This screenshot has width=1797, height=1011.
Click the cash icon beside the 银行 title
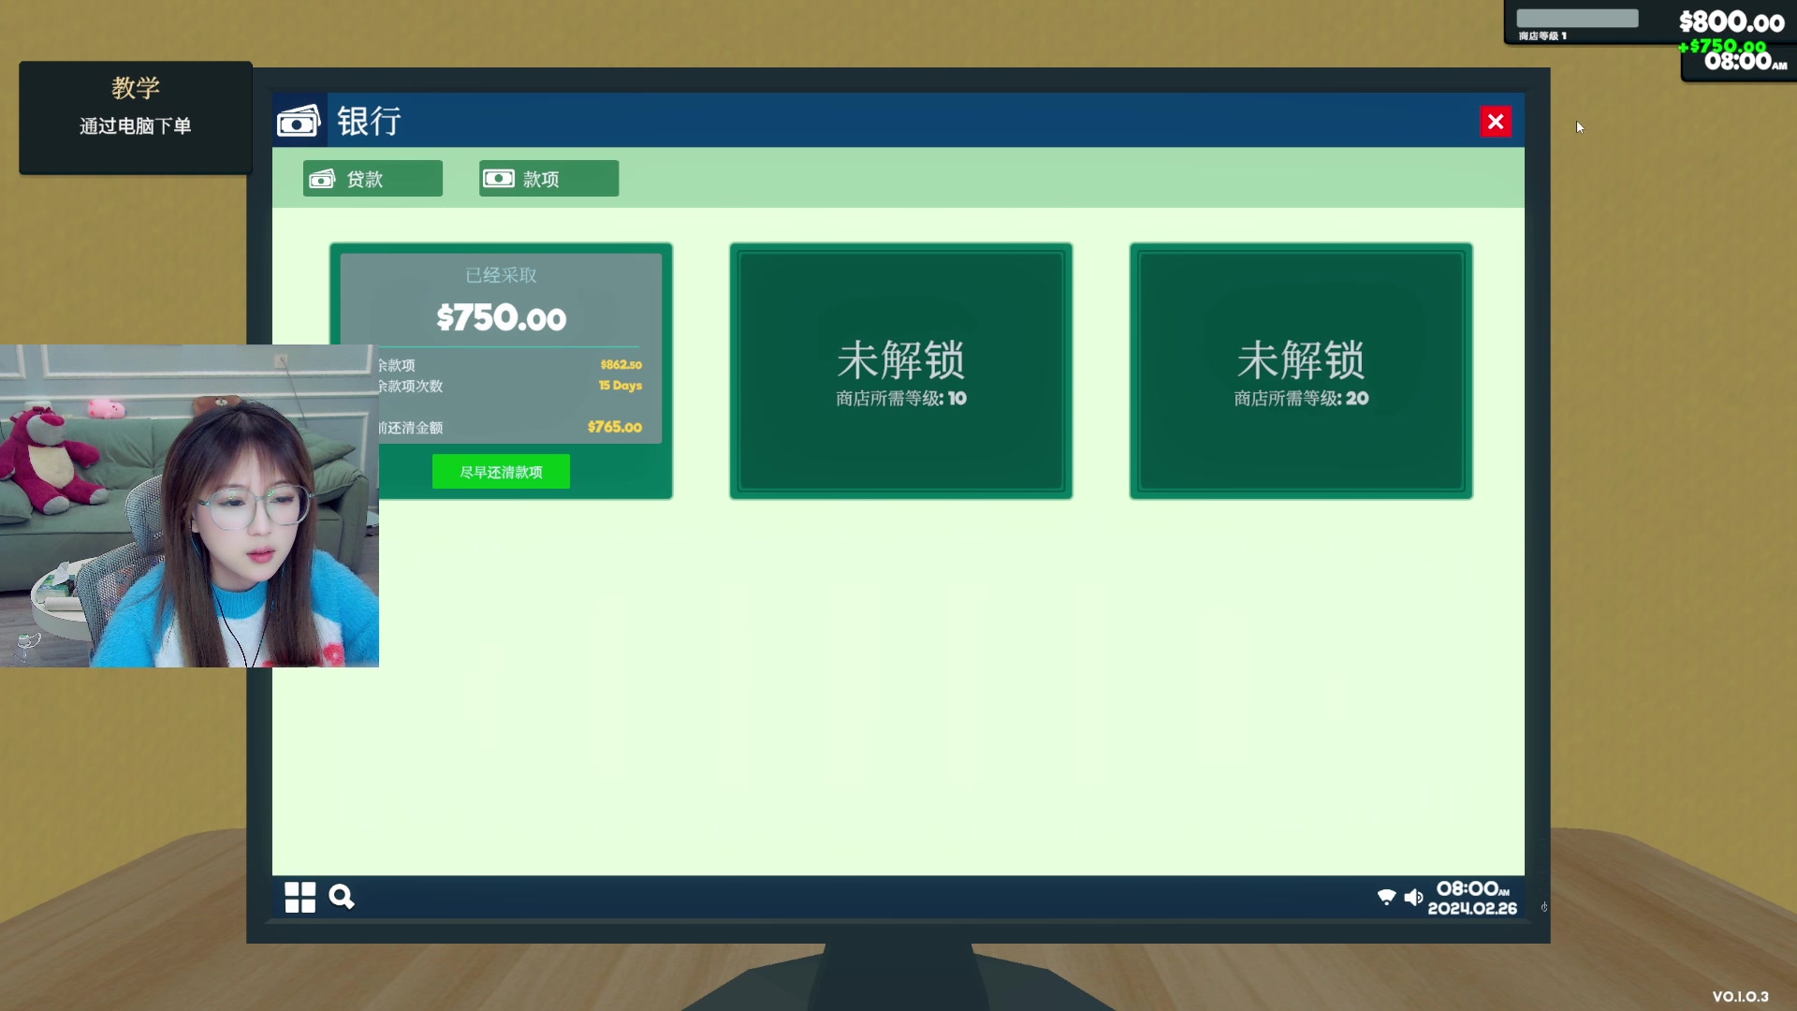tap(298, 121)
